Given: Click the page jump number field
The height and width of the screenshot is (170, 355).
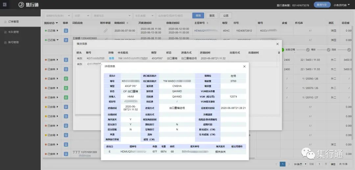Looking at the screenshot, I should (319, 164).
